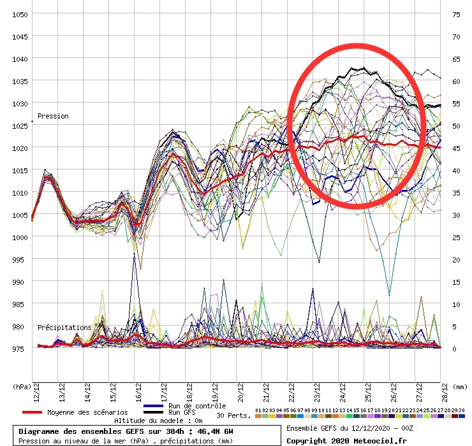The image size is (472, 446).
Task: Click the 75 mm label on right axis
Action: (x=456, y=14)
